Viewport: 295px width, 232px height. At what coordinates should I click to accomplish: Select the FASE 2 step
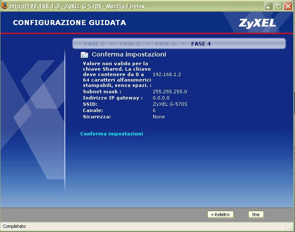[130, 44]
